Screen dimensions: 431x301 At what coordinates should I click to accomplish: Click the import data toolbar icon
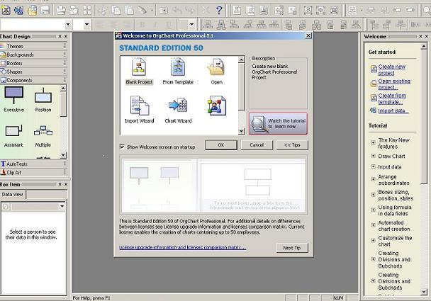point(18,11)
